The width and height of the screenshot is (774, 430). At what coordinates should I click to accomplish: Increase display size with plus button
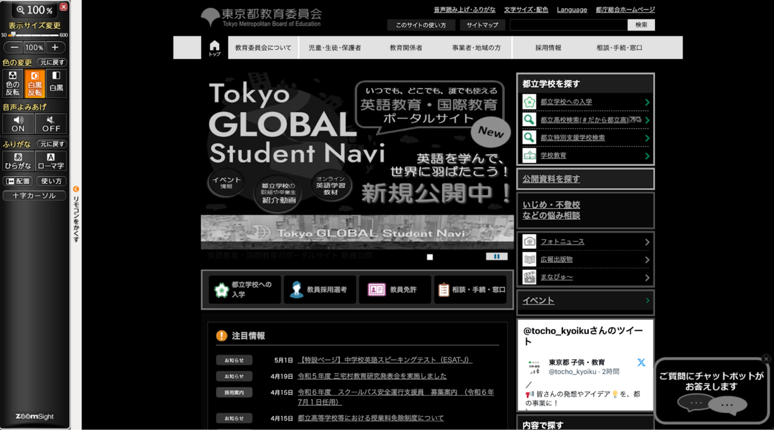point(55,48)
